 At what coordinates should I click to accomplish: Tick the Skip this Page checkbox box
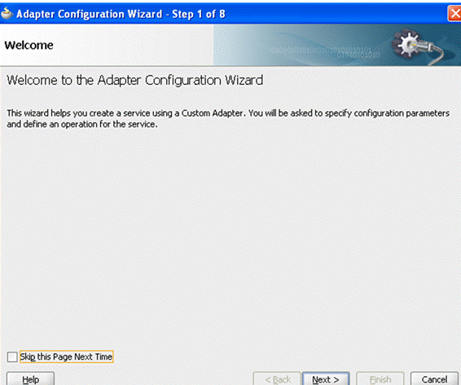pos(12,356)
